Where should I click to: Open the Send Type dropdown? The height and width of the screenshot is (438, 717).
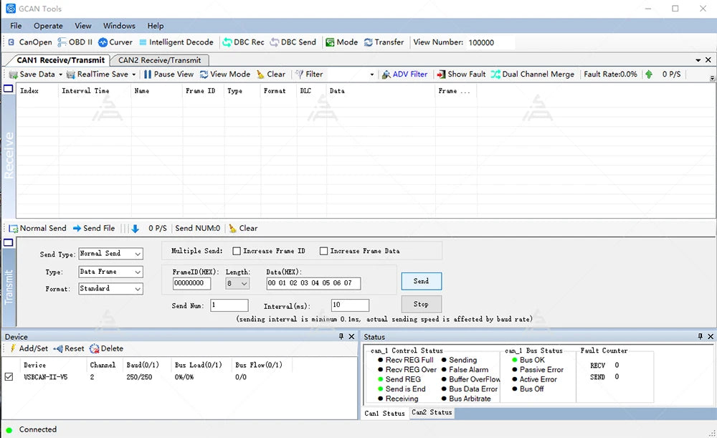[110, 254]
